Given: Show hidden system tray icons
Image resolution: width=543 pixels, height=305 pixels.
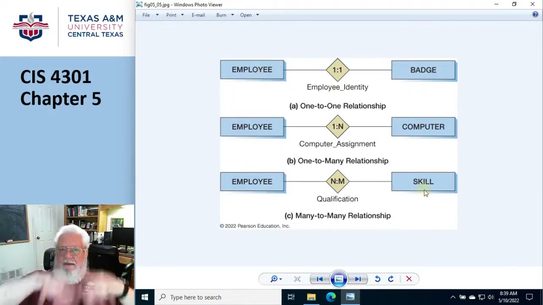Looking at the screenshot, I should click(x=453, y=297).
